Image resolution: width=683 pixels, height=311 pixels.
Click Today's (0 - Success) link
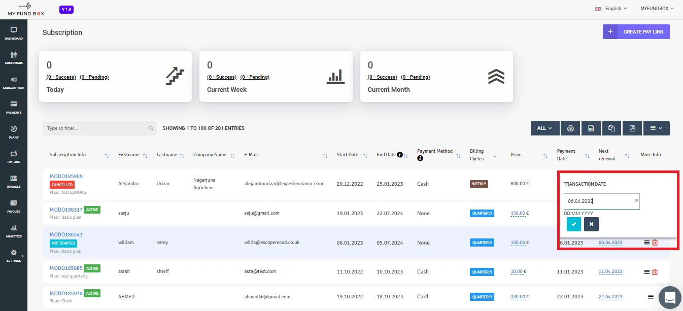(61, 77)
